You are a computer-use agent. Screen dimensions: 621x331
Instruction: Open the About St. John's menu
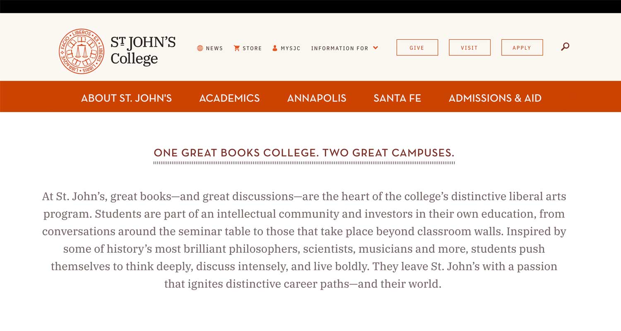coord(126,98)
